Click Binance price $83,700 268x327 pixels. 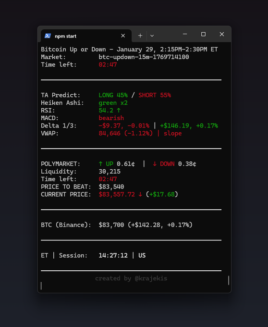click(111, 225)
